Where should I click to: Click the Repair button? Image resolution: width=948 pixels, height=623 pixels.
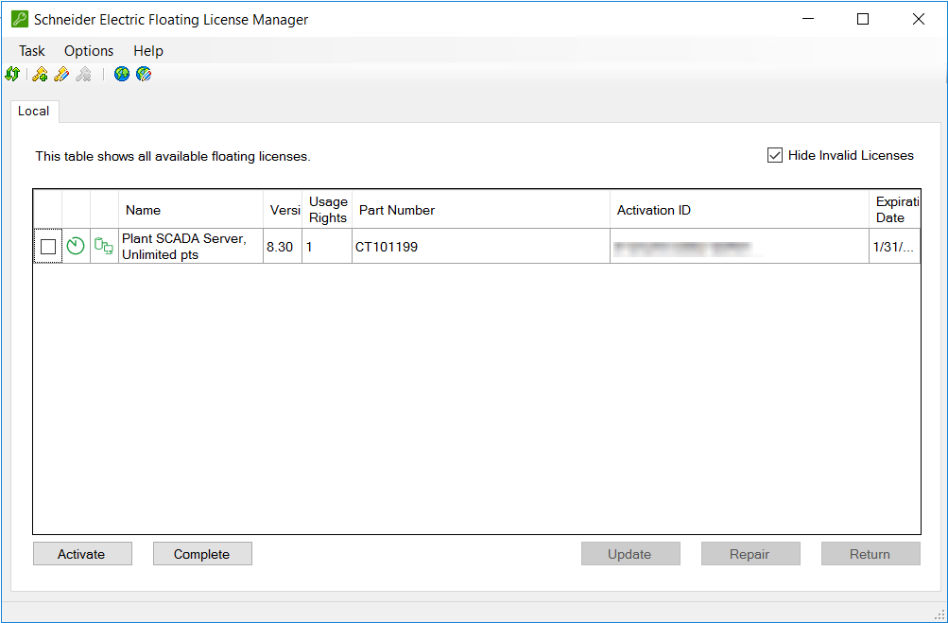click(750, 554)
